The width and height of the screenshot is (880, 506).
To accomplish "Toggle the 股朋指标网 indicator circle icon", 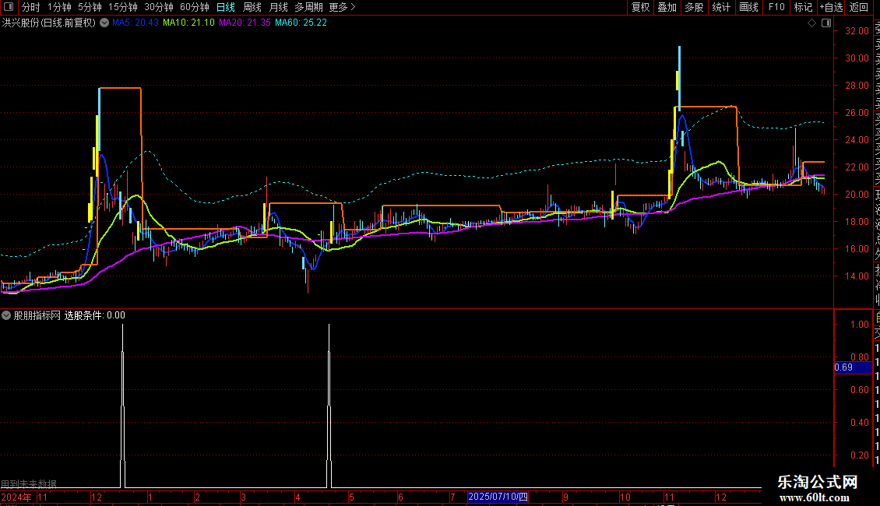I will pyautogui.click(x=6, y=315).
